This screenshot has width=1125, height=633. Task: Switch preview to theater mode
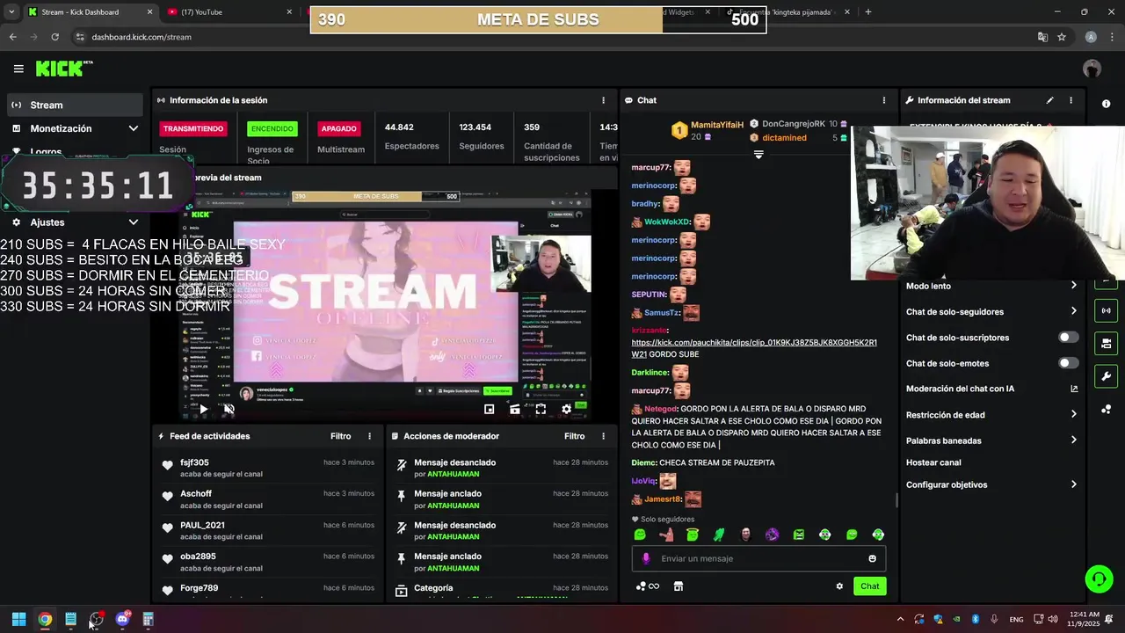click(x=515, y=409)
